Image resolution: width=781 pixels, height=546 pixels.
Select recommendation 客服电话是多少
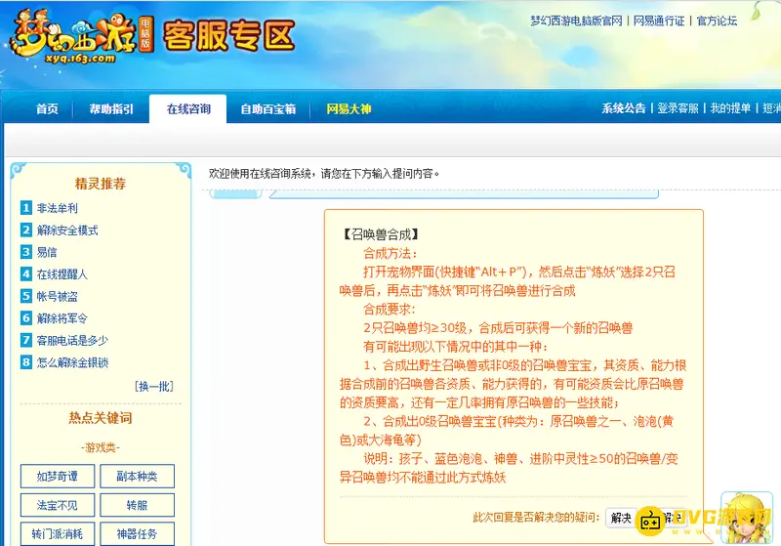point(72,340)
